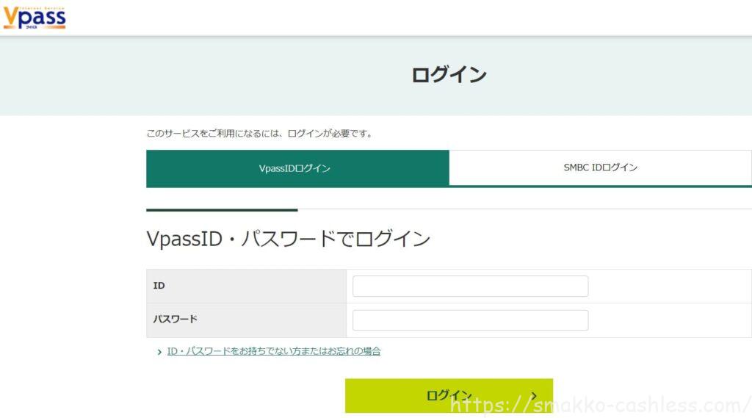Click the small Internet Service text on the logo
Image resolution: width=752 pixels, height=418 pixels.
click(x=43, y=7)
